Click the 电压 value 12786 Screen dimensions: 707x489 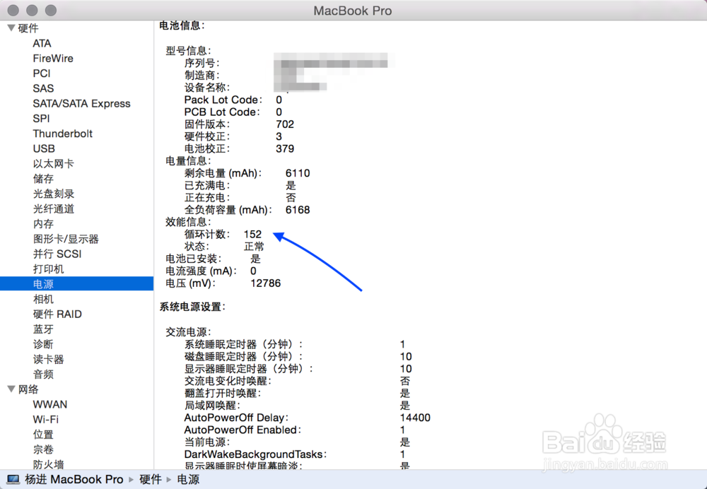(266, 283)
